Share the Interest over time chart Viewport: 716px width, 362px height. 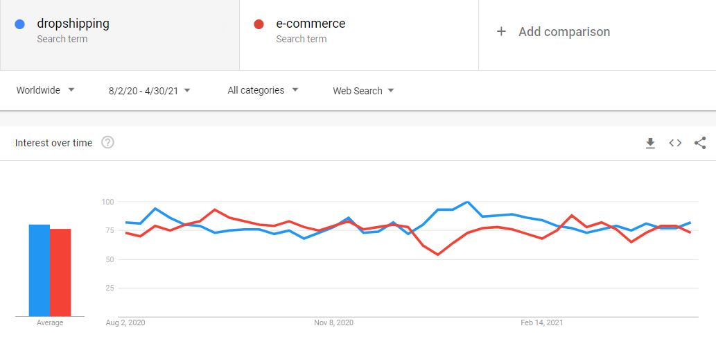coord(700,143)
